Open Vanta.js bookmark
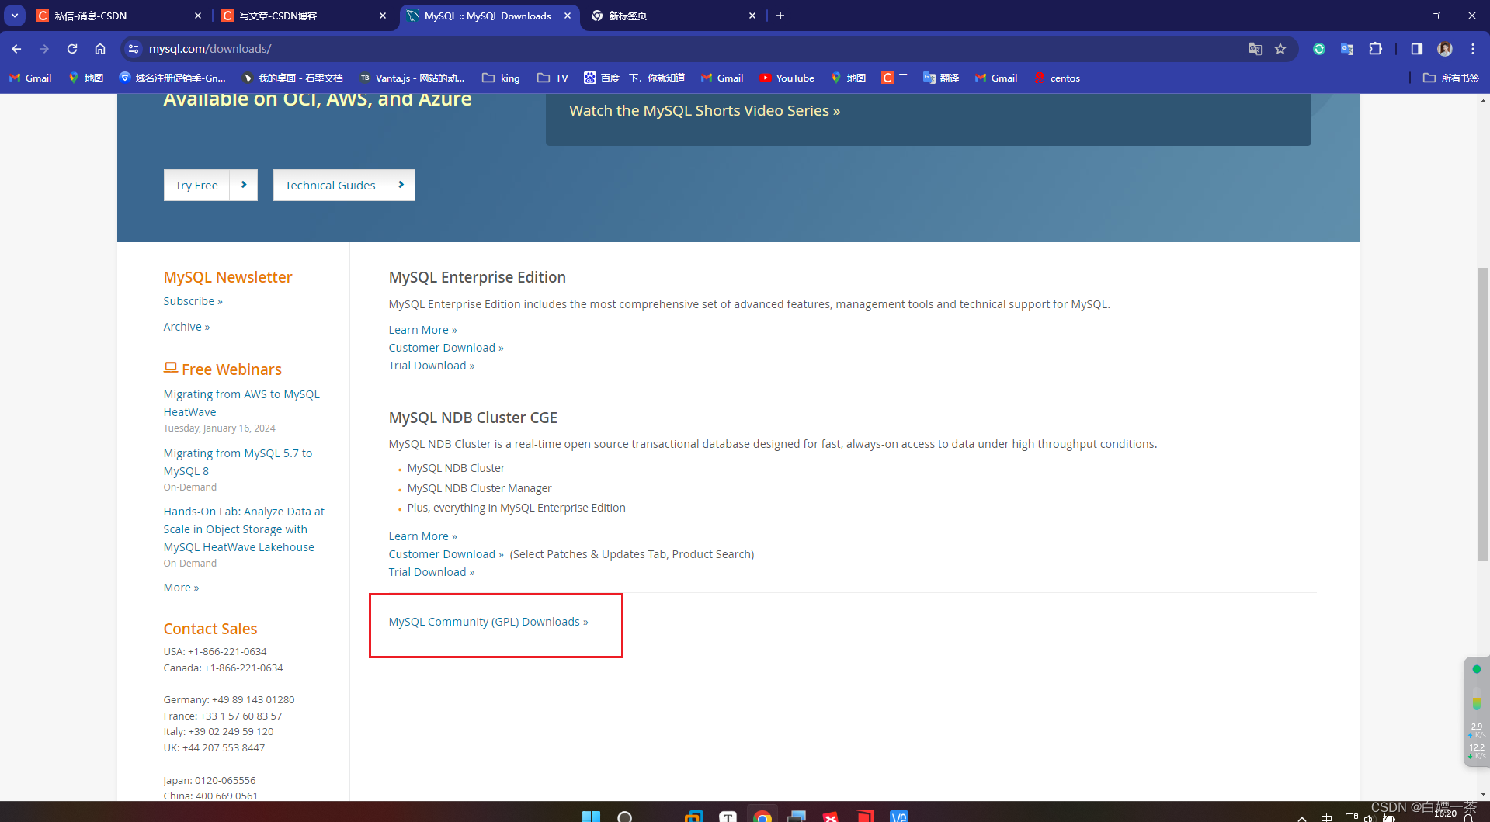Image resolution: width=1490 pixels, height=822 pixels. click(412, 78)
